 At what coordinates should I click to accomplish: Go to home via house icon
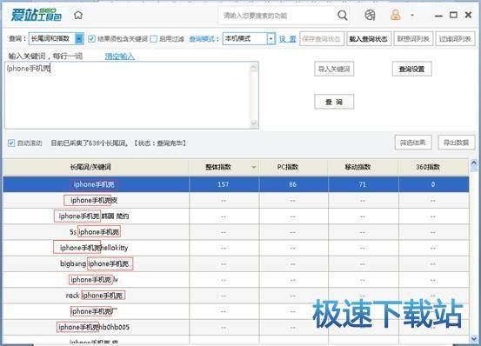tap(78, 15)
